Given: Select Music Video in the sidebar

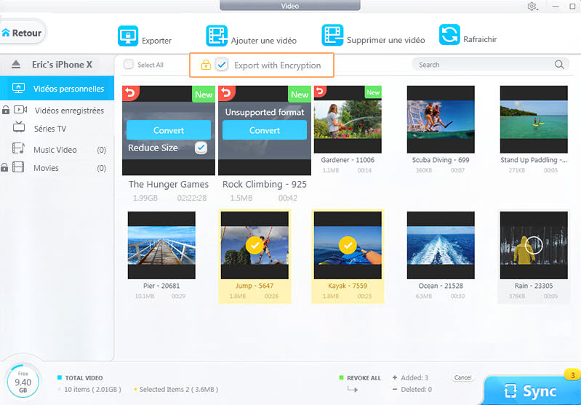Looking at the screenshot, I should [x=55, y=150].
